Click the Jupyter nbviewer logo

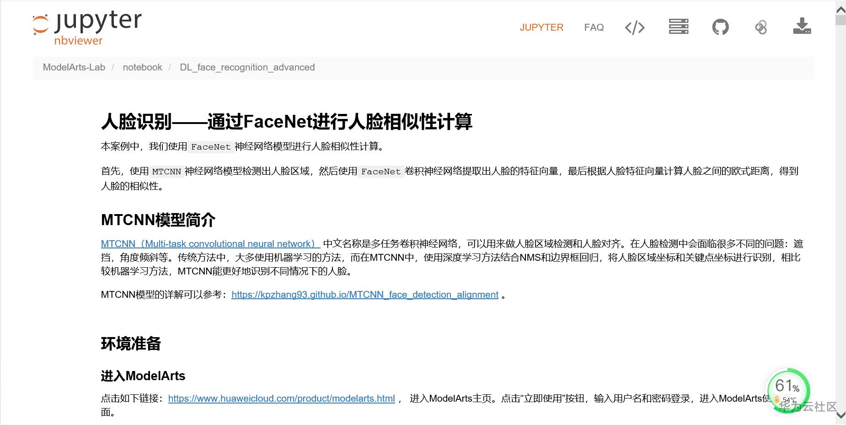point(86,26)
